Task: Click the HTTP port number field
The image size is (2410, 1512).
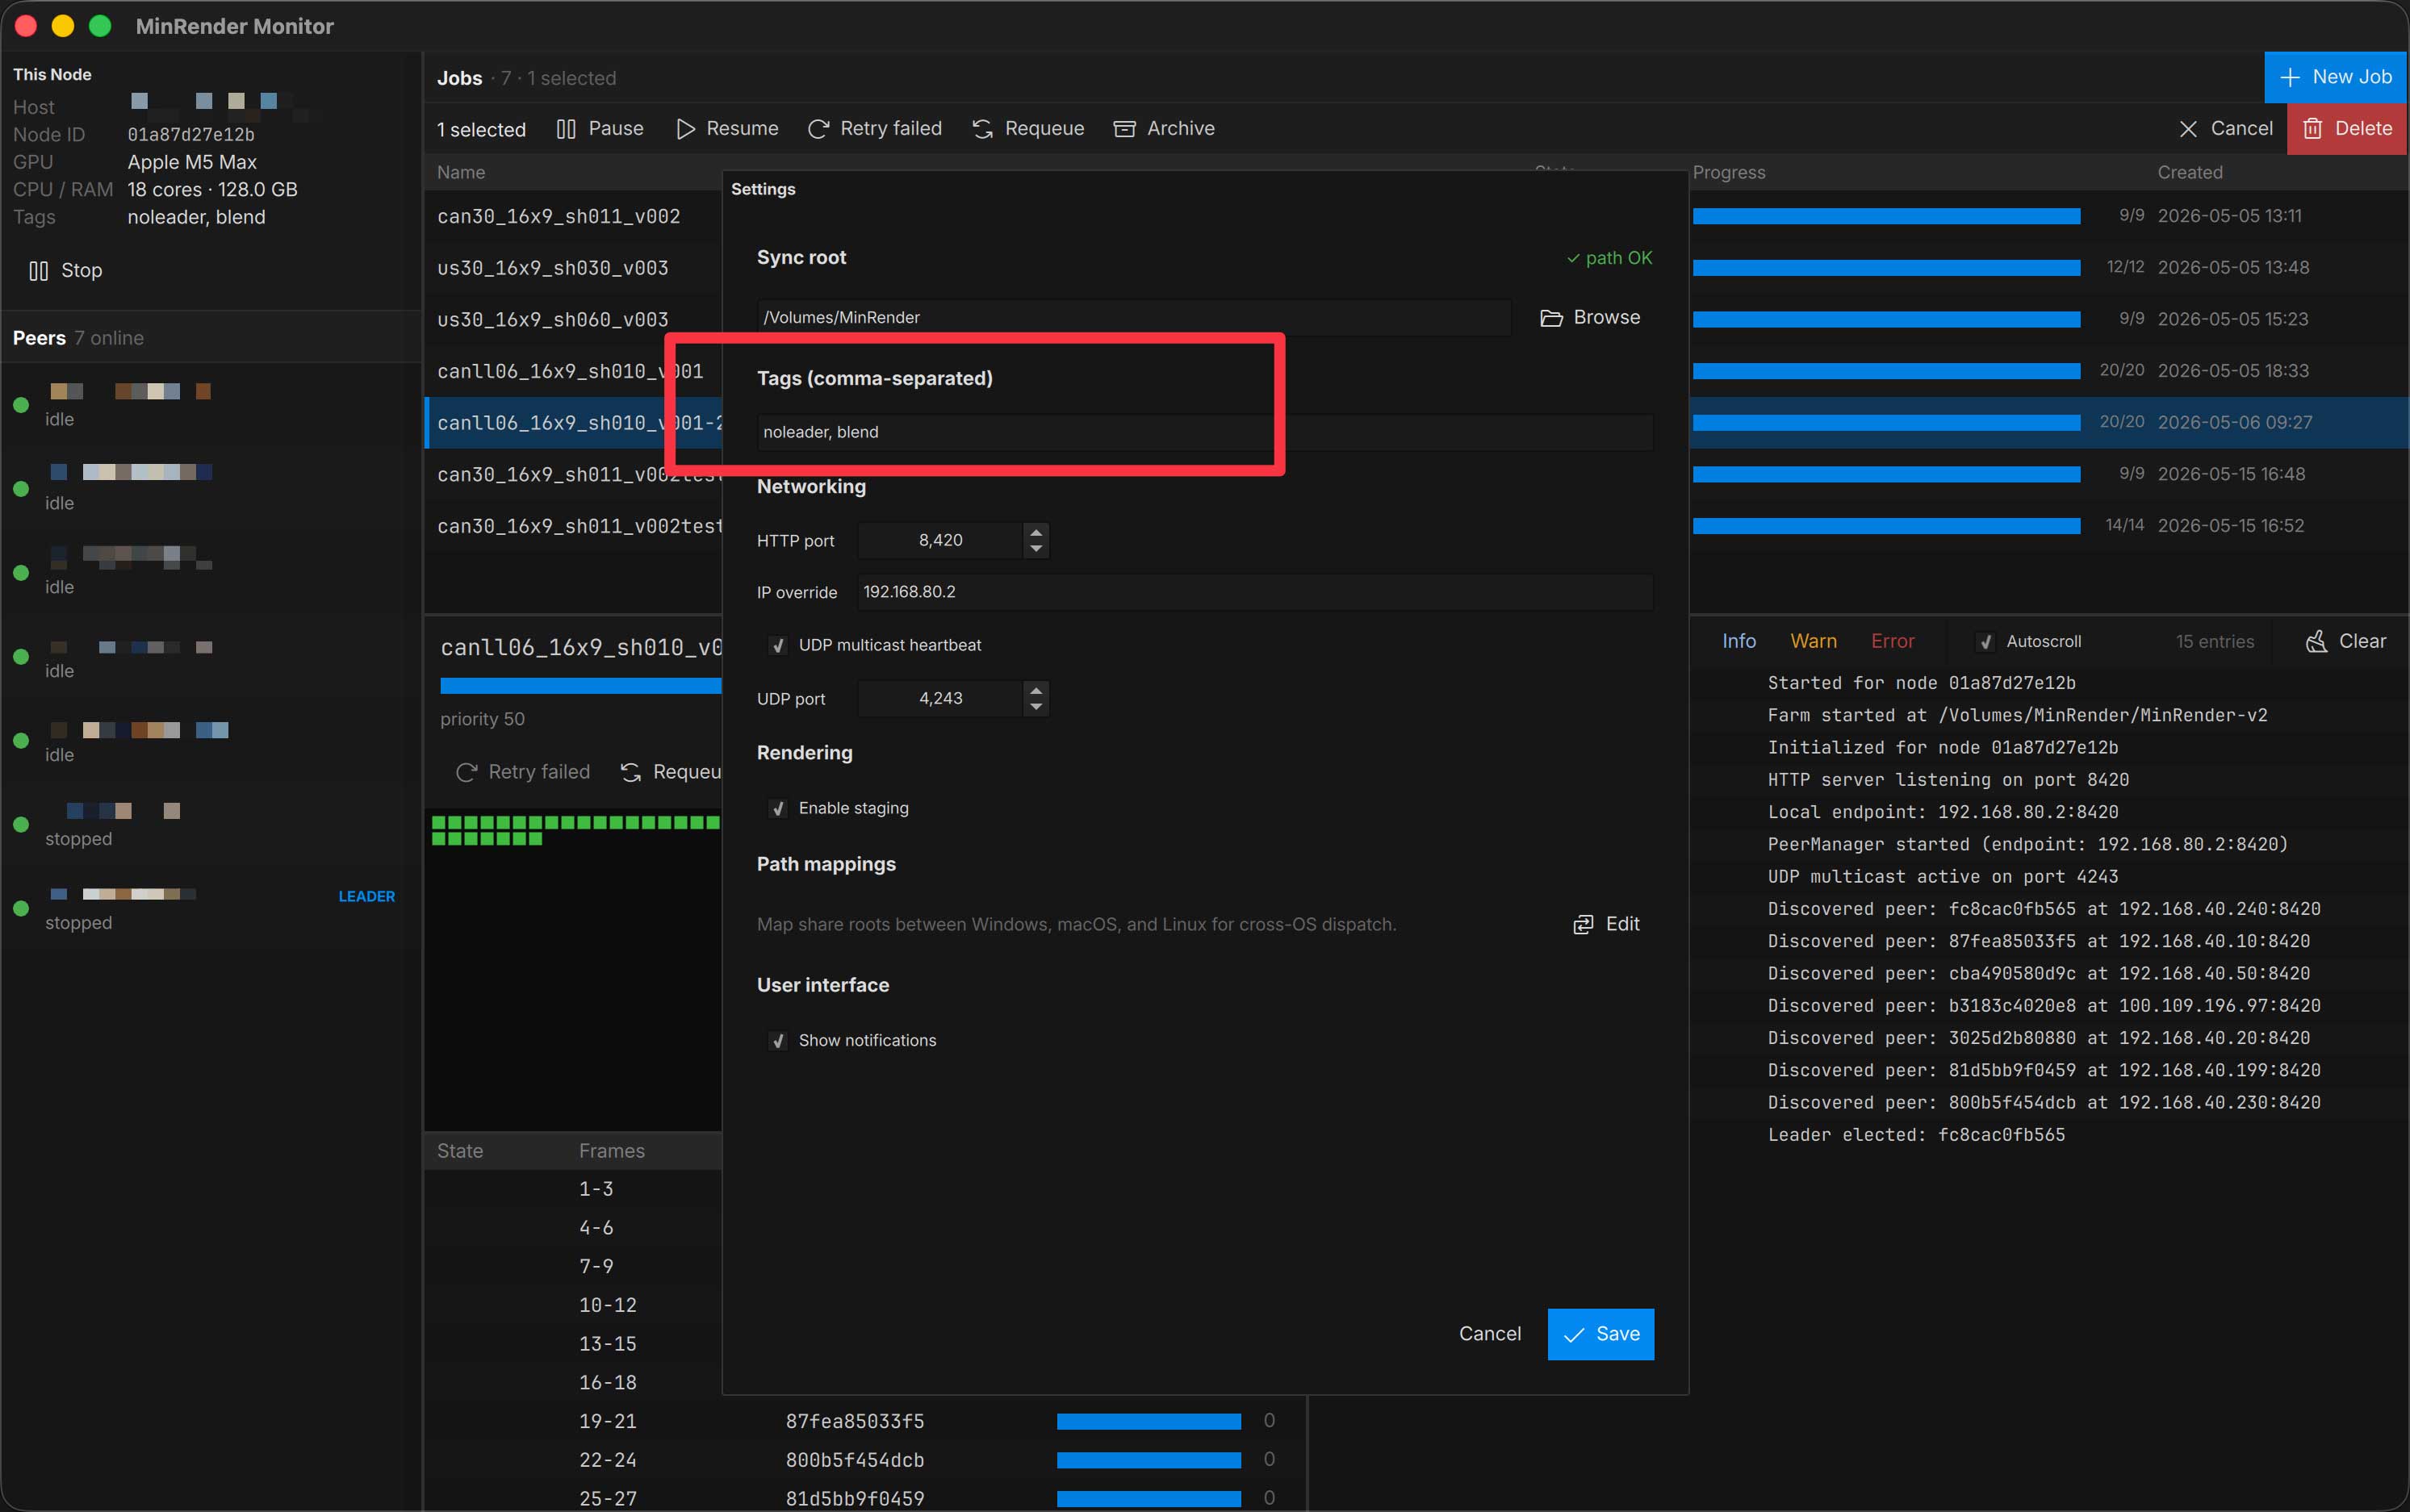Action: tap(940, 541)
